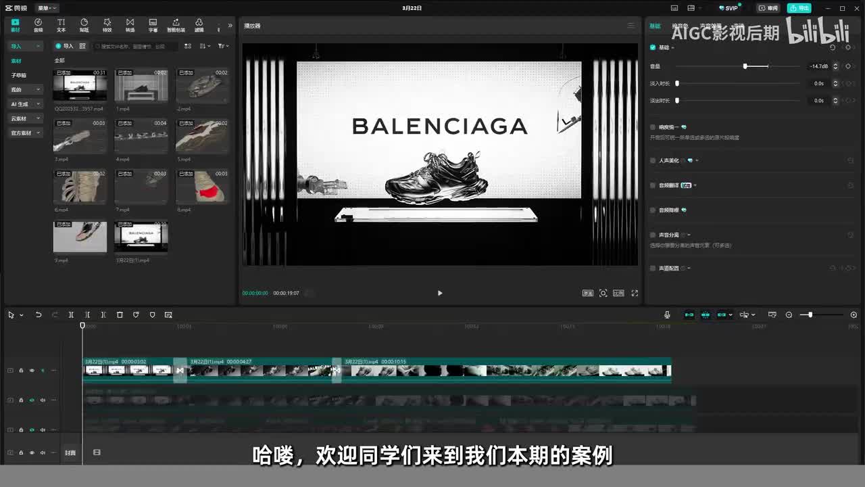Viewport: 865px width, 487px height.
Task: Adjust the 淡入时长 fade-in slider handle
Action: [x=677, y=83]
